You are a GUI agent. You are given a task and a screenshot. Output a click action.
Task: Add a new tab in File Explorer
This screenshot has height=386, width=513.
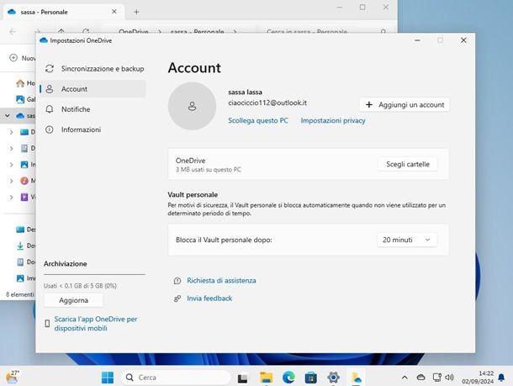point(136,12)
